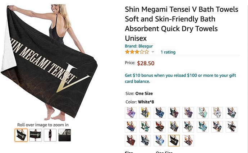Open the 1 rating reviews link
The image size is (248, 153).
[168, 52]
